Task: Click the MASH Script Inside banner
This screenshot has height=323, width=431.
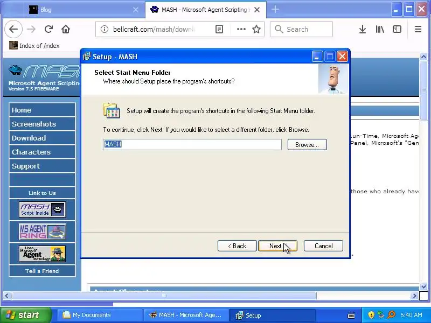Action: click(x=43, y=209)
